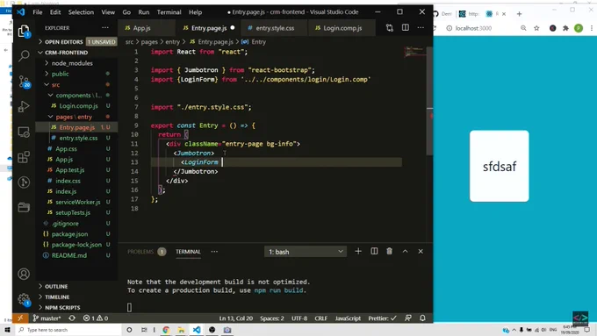Screen dimensions: 597x336
Task: Open README.md in the explorer tree
Action: (x=68, y=255)
